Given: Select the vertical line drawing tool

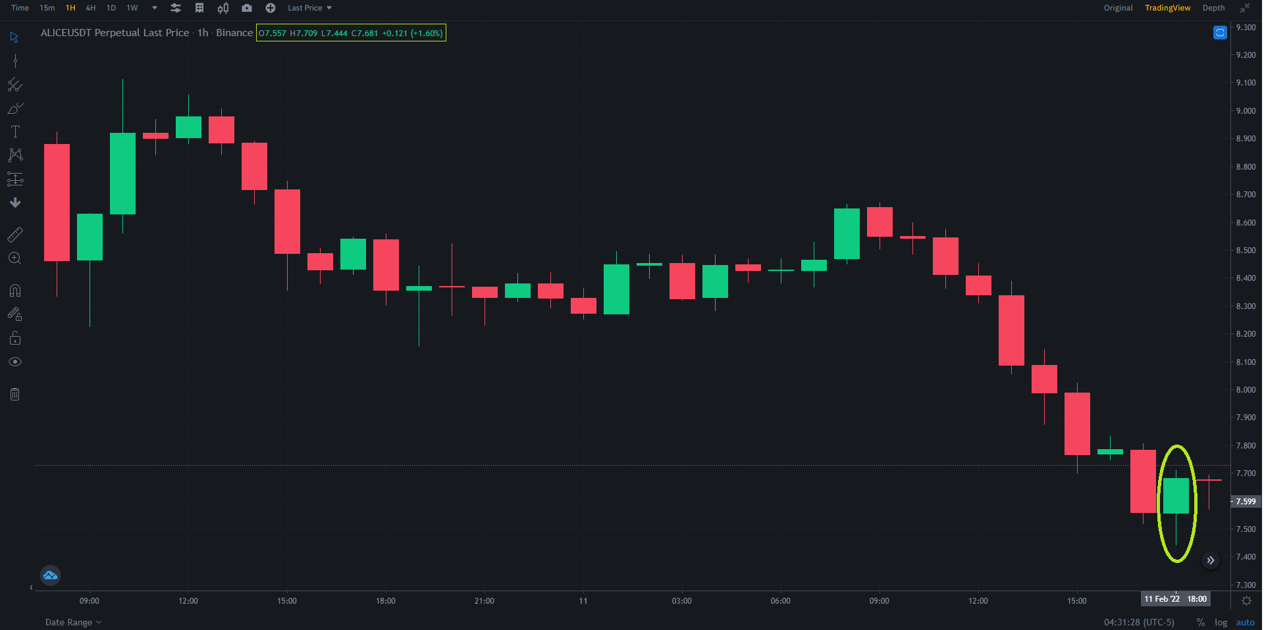Looking at the screenshot, I should coord(14,61).
